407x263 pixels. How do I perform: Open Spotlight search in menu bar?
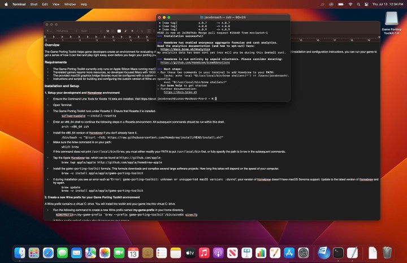coord(358,5)
